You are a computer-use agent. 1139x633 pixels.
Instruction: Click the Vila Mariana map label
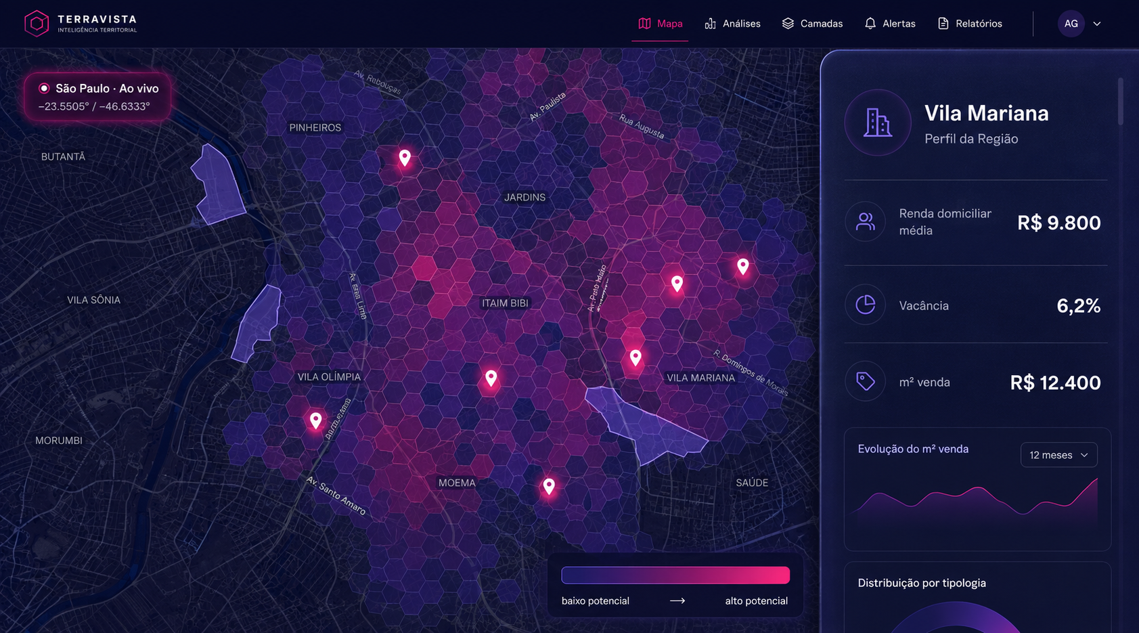pos(700,378)
